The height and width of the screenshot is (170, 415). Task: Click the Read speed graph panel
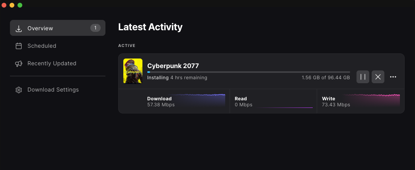point(273,101)
